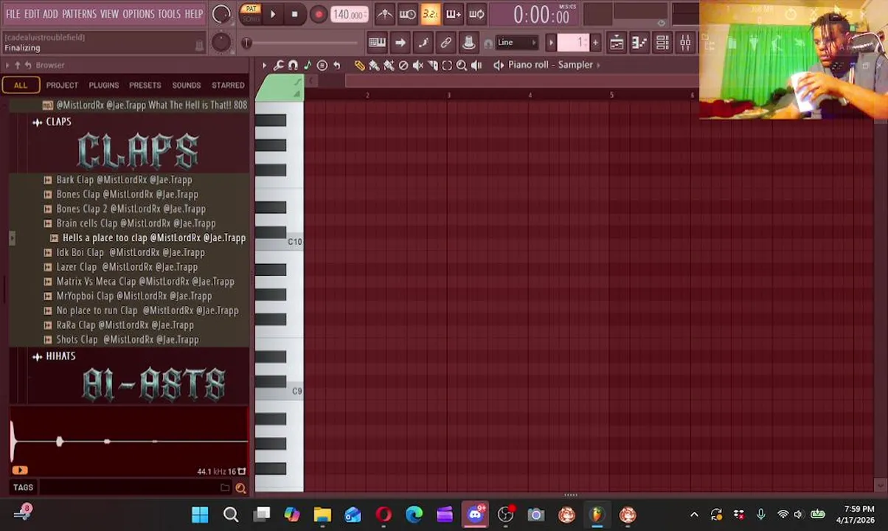Screen dimensions: 888x531
Task: Click the folder icon in tags bar
Action: pyautogui.click(x=225, y=487)
